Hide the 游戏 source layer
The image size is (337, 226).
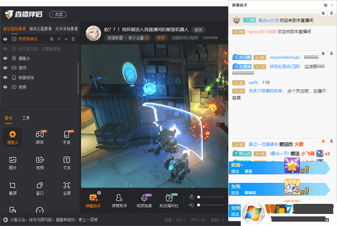pos(5,68)
